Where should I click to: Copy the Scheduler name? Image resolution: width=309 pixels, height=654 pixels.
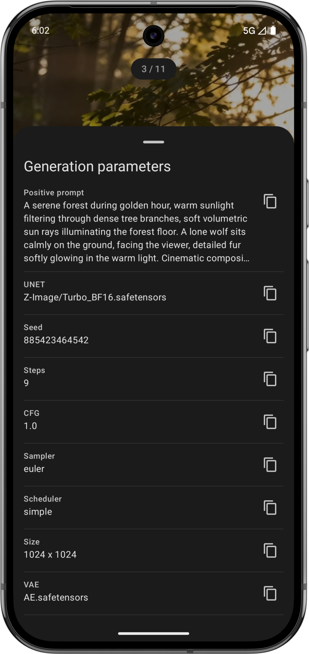pos(270,508)
